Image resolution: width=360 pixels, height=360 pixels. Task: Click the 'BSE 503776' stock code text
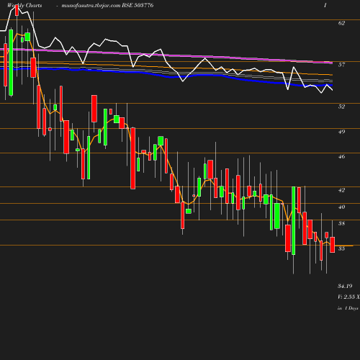click(x=138, y=5)
